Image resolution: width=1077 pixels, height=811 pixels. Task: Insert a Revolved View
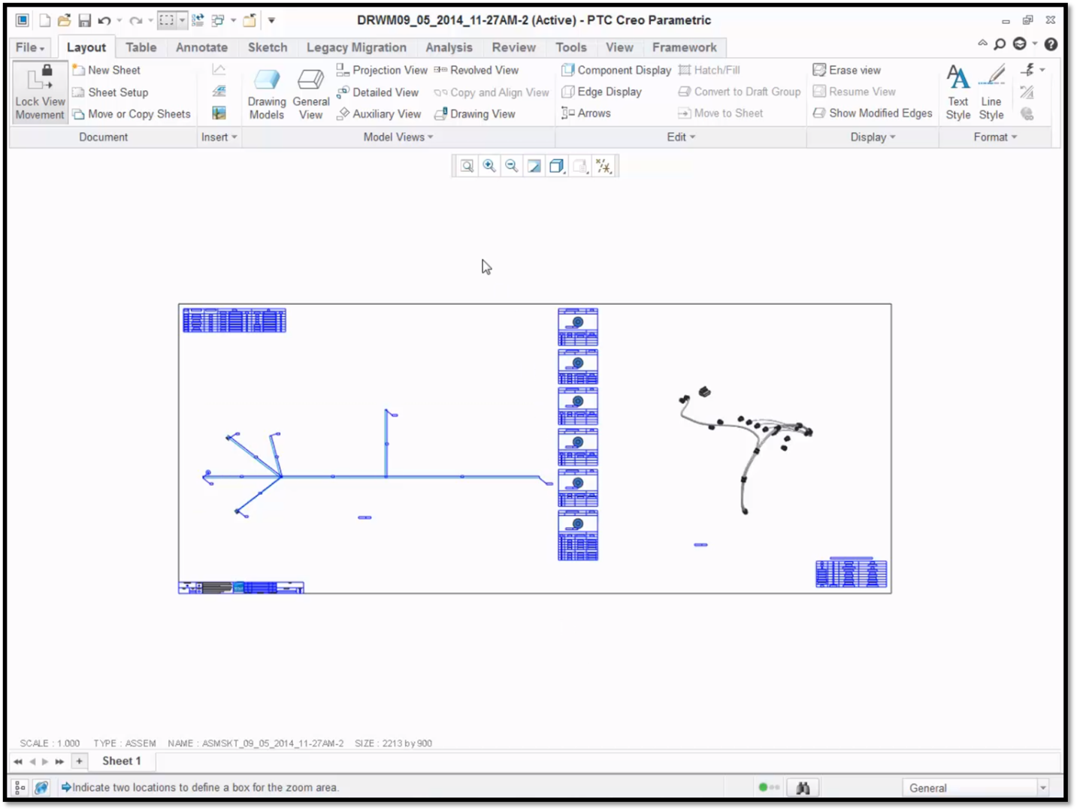point(476,70)
